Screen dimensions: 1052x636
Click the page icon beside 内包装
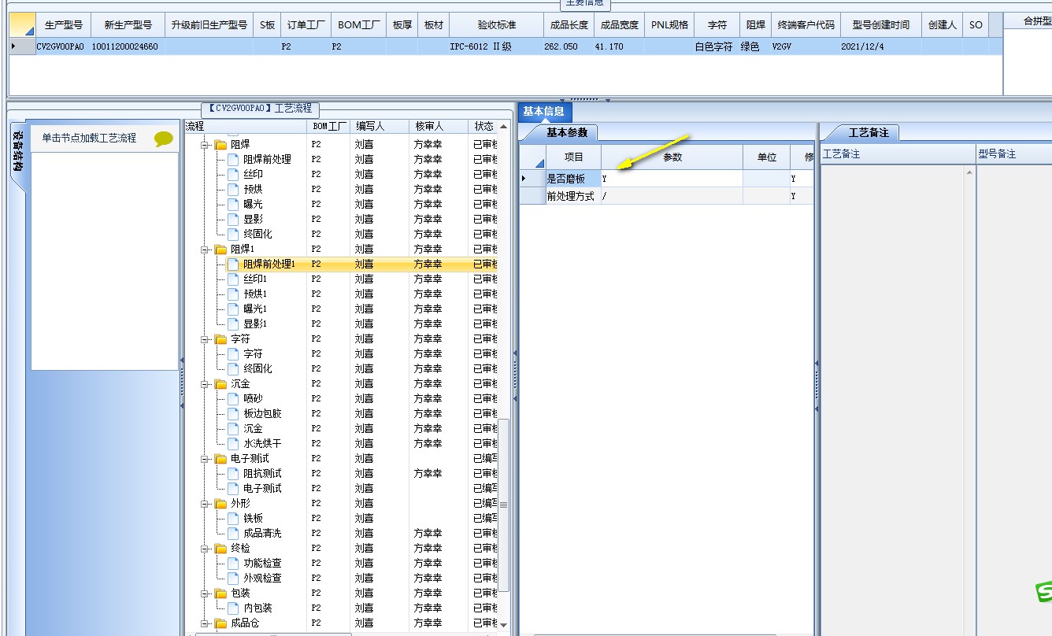tap(233, 608)
